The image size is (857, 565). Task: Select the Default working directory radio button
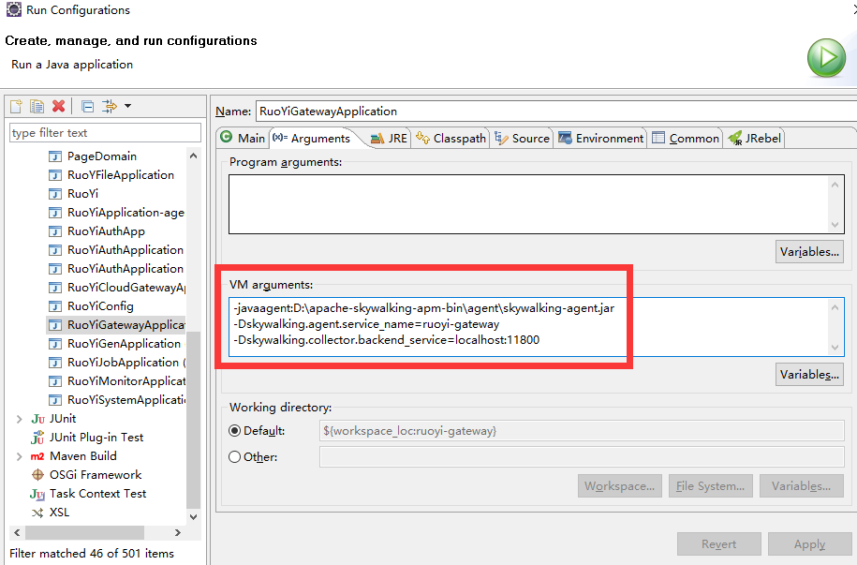pos(234,431)
